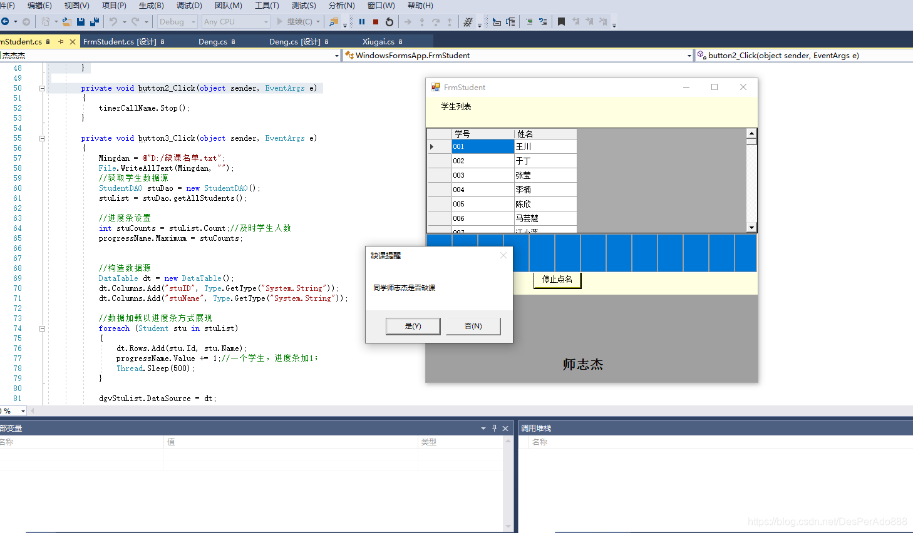Collapse the button3_Click method at line 55

[x=43, y=138]
